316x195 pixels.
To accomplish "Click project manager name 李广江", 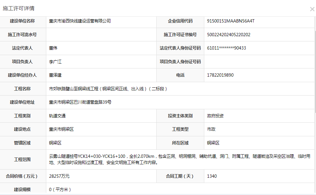I will pos(55,62).
